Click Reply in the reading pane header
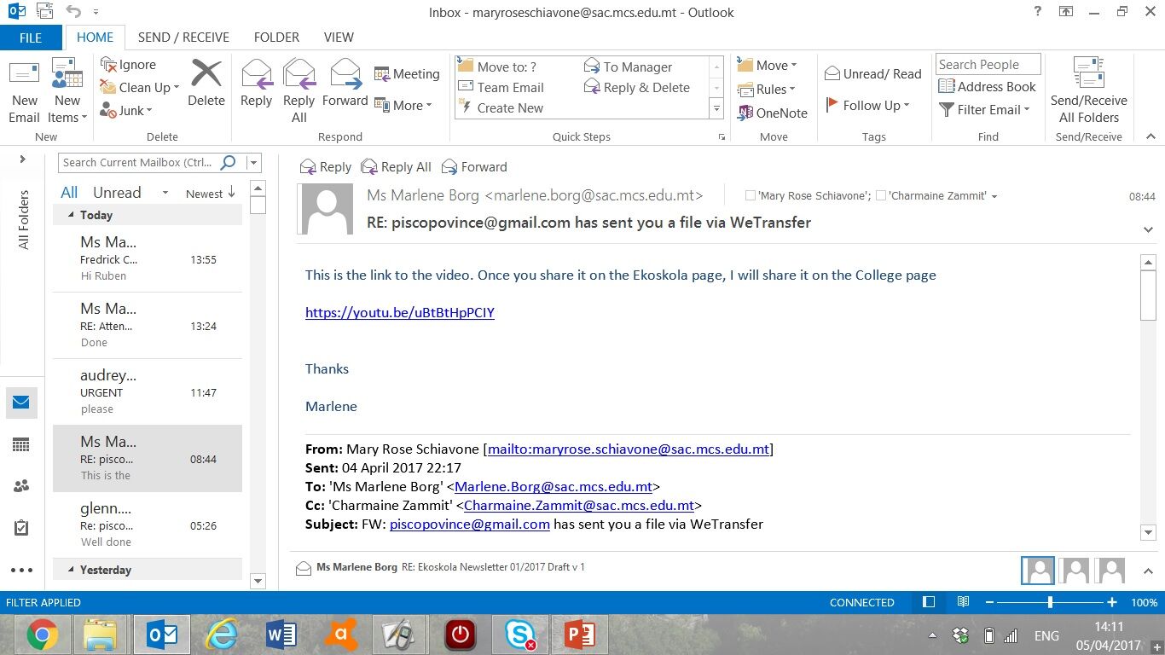The height and width of the screenshot is (655, 1165). click(x=325, y=167)
